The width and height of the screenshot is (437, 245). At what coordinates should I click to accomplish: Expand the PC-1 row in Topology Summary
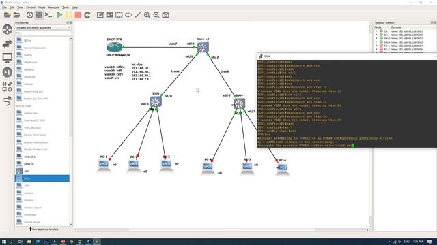[x=376, y=46]
